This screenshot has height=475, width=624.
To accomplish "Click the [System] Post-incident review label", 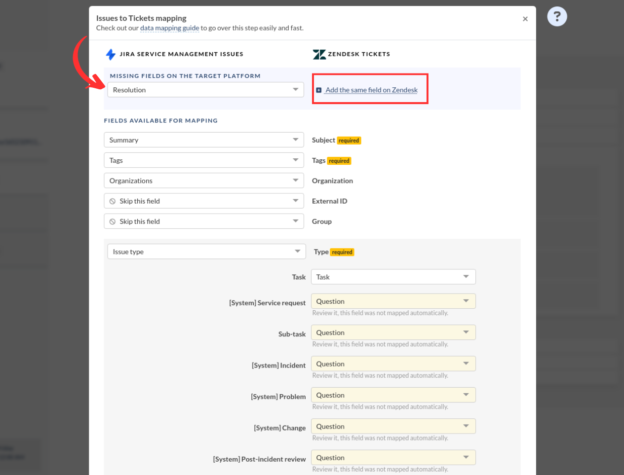I will (x=260, y=459).
